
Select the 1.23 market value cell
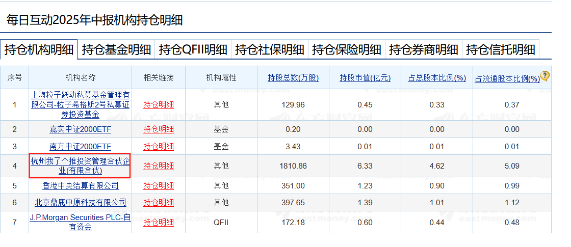coord(365,186)
